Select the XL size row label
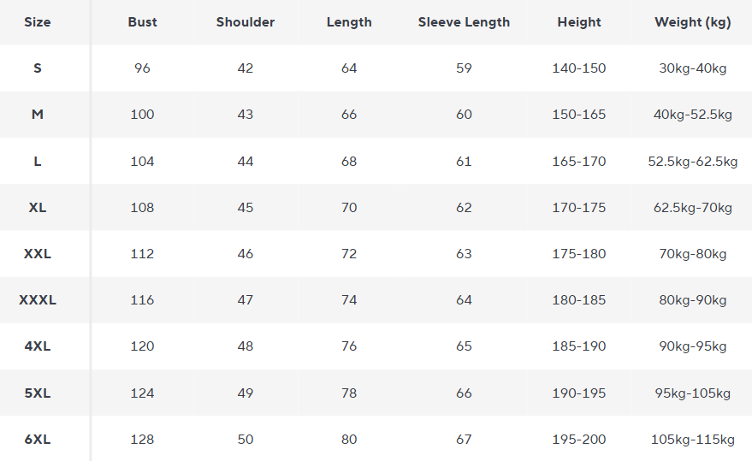The width and height of the screenshot is (752, 461). point(38,208)
